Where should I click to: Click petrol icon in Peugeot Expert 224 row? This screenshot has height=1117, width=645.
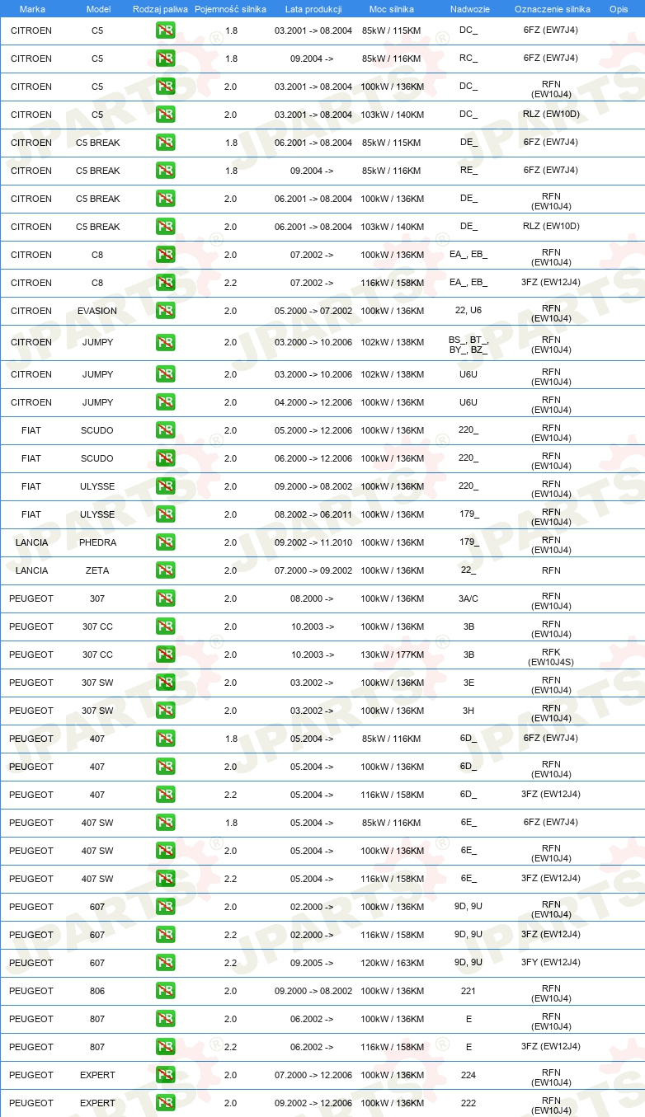166,1075
